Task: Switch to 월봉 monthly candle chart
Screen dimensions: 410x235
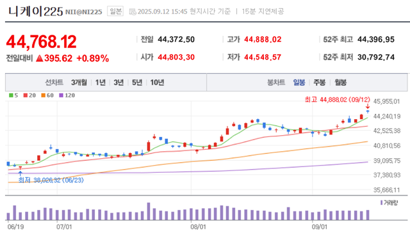Action: coord(341,83)
